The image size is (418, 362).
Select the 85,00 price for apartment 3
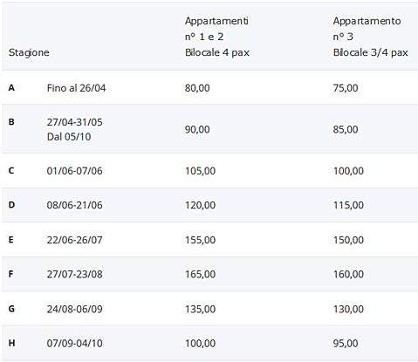(x=346, y=129)
